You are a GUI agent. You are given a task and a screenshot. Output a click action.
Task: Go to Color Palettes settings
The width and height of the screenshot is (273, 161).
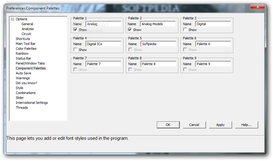[26, 49]
